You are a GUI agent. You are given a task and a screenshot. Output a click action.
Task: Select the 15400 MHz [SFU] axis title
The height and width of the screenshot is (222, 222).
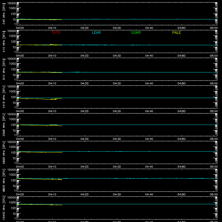click(x=4, y=208)
